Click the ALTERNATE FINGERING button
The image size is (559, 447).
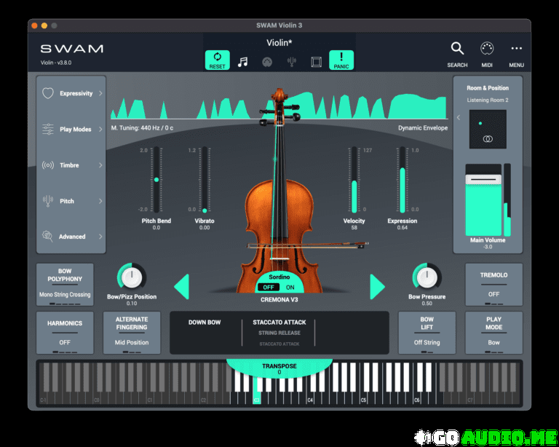132,333
